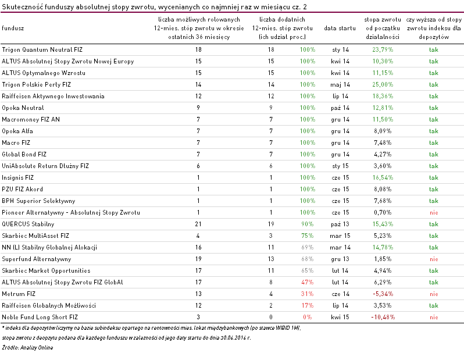Click the 12,81% return for Opoka Neutral

pyautogui.click(x=383, y=108)
